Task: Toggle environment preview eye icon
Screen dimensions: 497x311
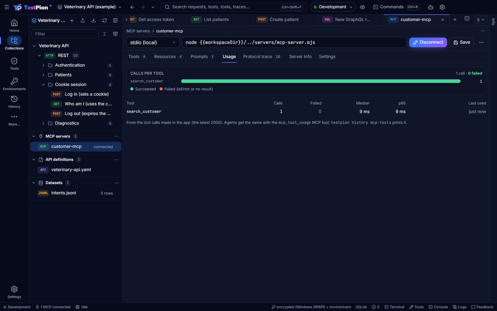Action: [x=362, y=7]
